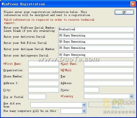Click the OK button

[124, 12]
